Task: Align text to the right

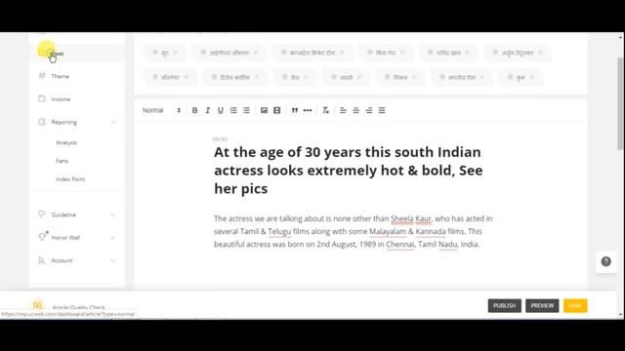Action: (369, 110)
